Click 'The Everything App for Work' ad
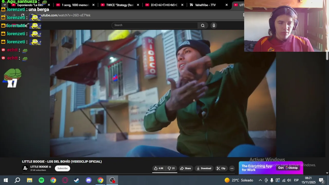329x185 pixels. pyautogui.click(x=257, y=168)
